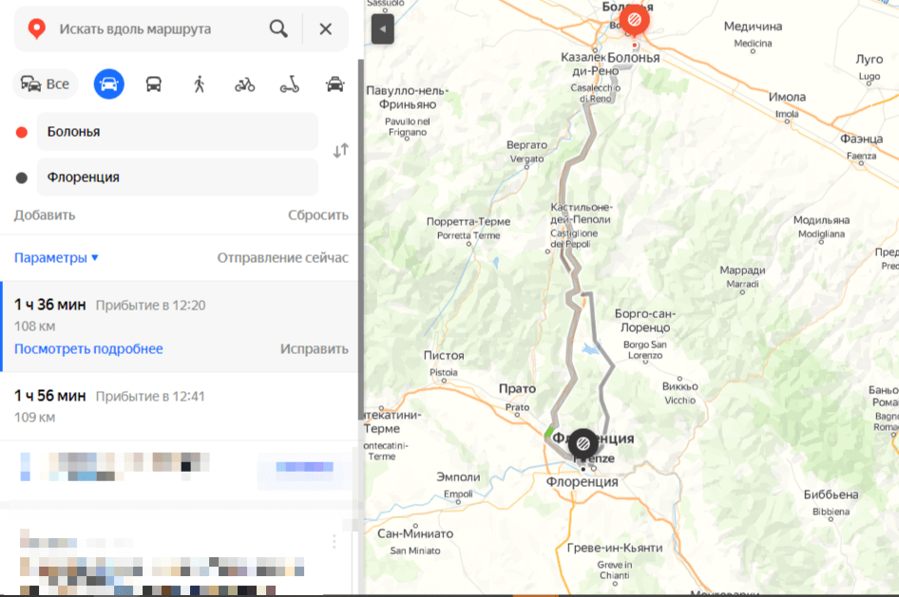The width and height of the screenshot is (899, 597).
Task: Swap start and destination points
Action: click(340, 150)
